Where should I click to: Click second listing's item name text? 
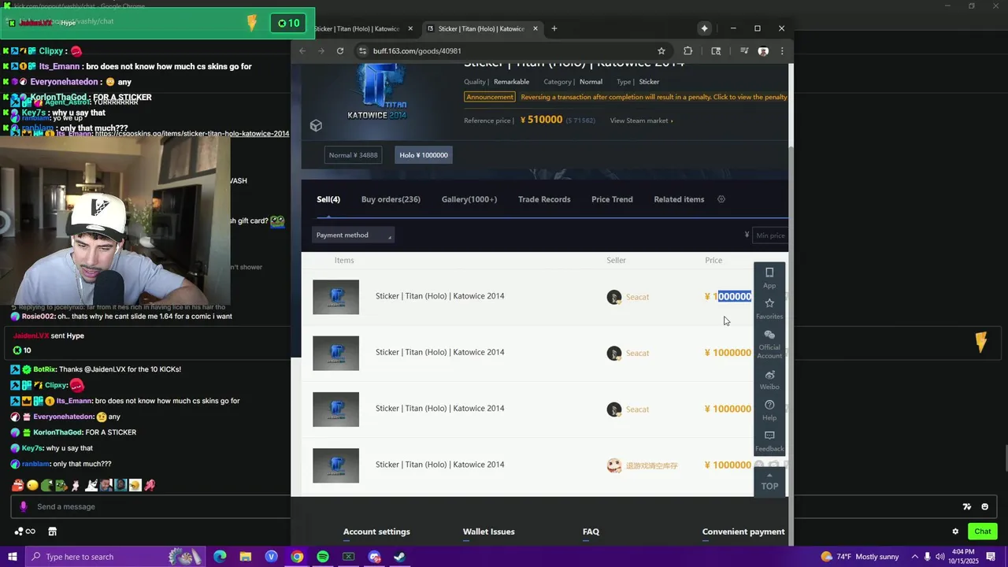[439, 352]
